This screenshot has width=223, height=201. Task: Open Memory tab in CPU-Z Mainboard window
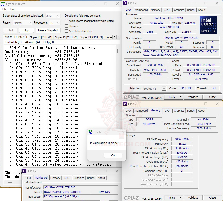coord(55,178)
